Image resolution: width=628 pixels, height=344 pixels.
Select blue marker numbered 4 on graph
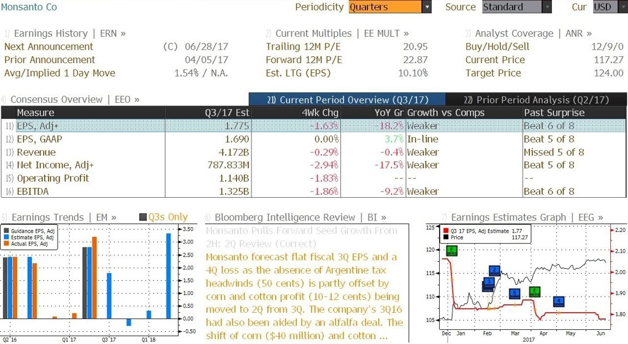pos(559,301)
